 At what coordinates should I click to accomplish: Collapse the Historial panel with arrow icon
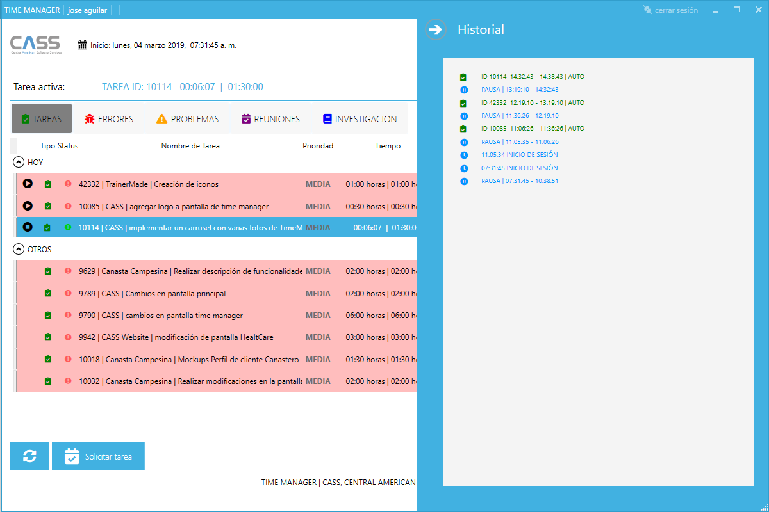click(436, 29)
